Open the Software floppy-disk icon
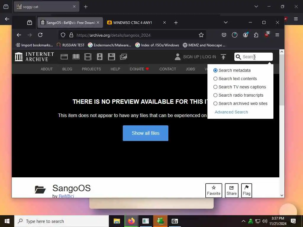303x227 pixels. tap(112, 57)
